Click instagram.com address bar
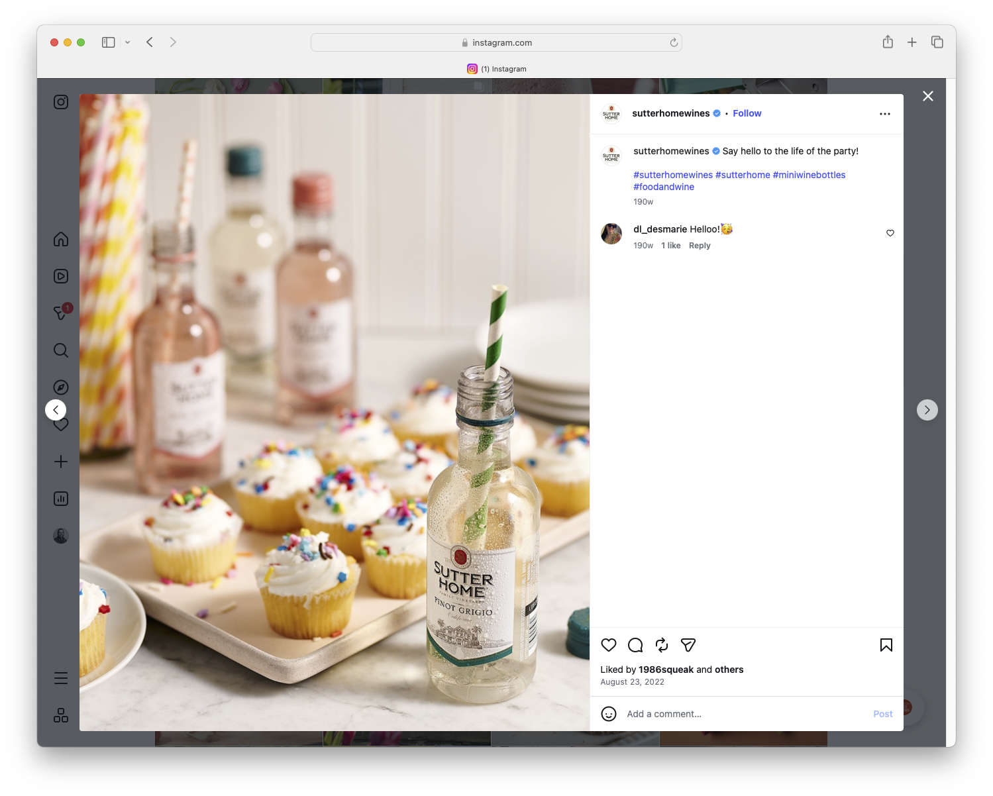Screen dimensions: 993x796 click(497, 42)
